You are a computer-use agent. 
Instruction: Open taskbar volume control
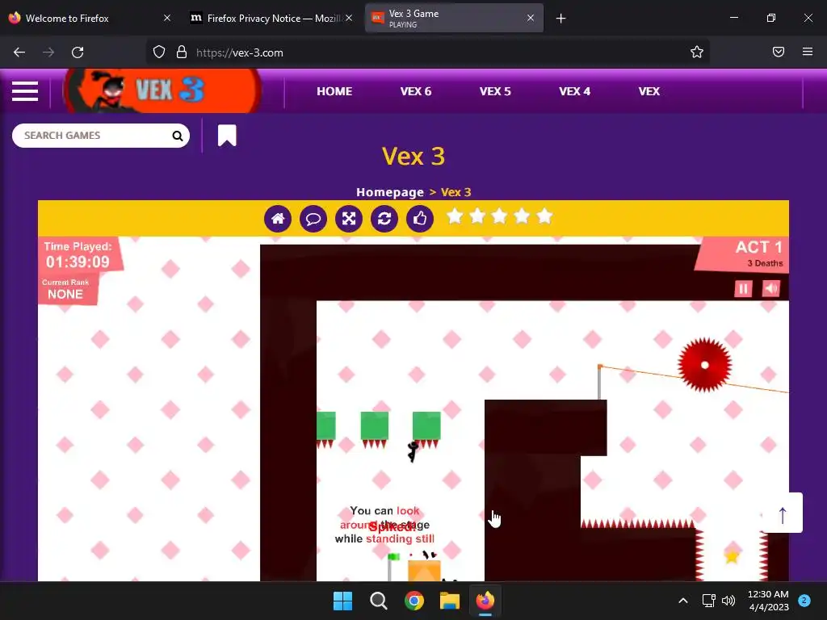click(728, 601)
